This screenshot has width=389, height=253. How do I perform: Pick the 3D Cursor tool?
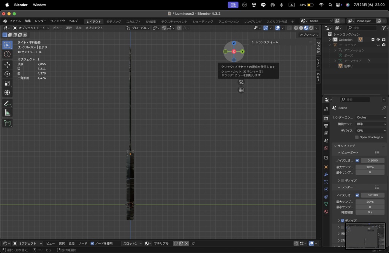7,54
